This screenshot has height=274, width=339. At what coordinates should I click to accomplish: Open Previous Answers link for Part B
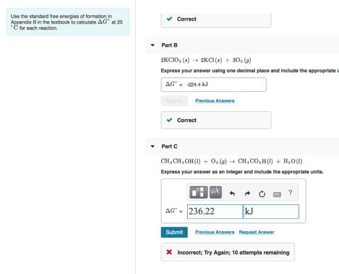[215, 100]
